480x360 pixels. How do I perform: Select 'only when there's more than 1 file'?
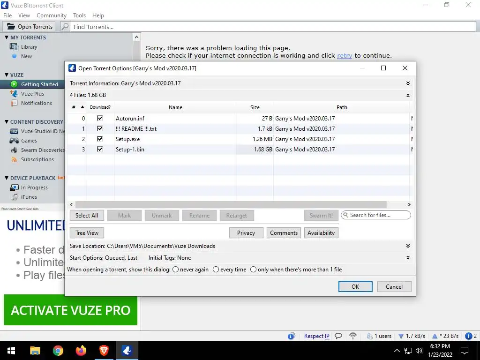tap(253, 270)
